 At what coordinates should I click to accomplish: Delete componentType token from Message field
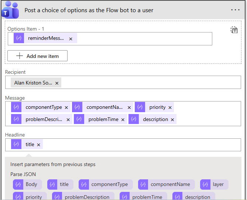tap(66, 108)
